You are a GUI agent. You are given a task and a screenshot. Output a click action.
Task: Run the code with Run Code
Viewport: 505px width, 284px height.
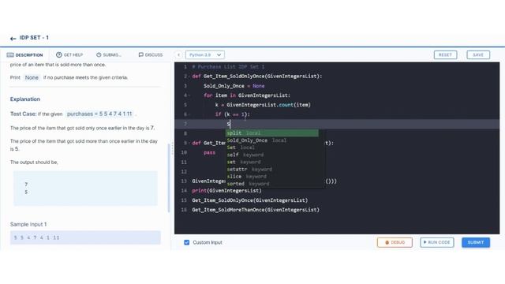[x=436, y=242]
